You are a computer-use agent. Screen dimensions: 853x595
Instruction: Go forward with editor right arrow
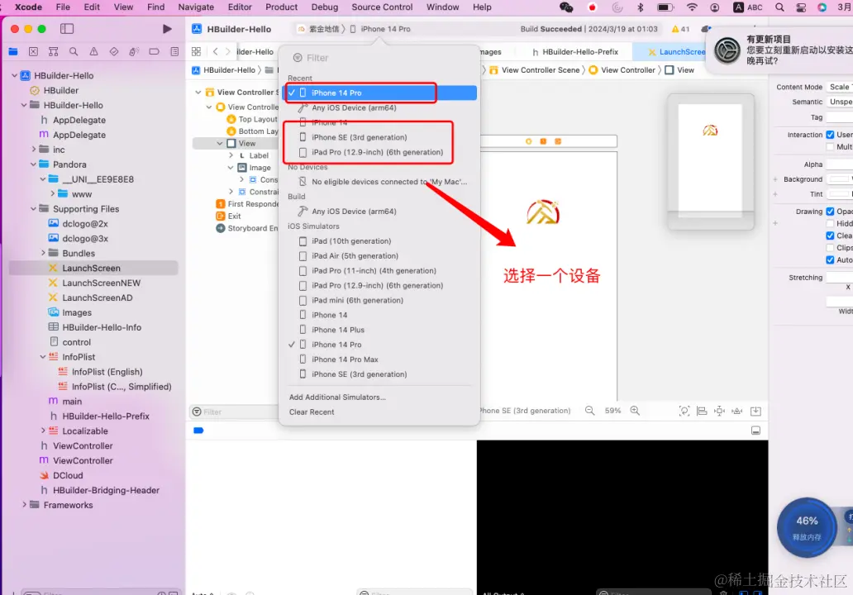click(x=228, y=52)
